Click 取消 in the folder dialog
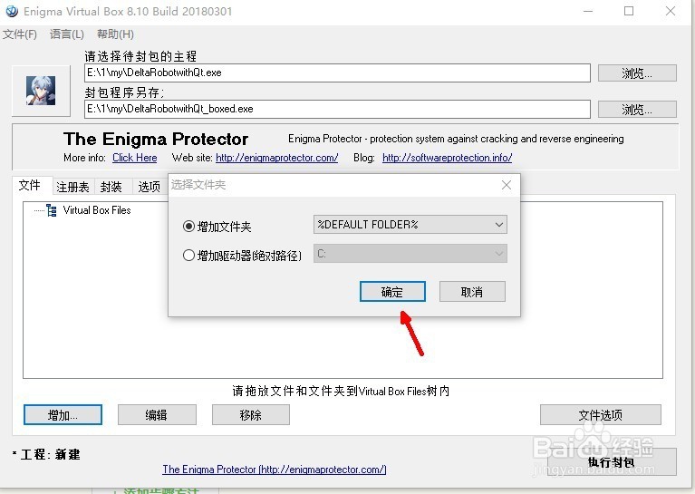This screenshot has height=494, width=695. tap(472, 292)
